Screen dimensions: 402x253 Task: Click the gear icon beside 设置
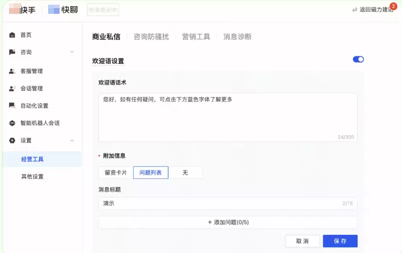[12, 141]
